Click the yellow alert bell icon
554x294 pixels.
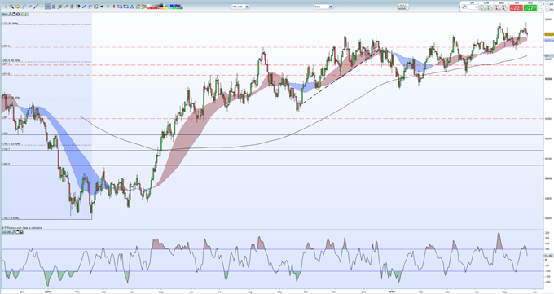(x=18, y=7)
